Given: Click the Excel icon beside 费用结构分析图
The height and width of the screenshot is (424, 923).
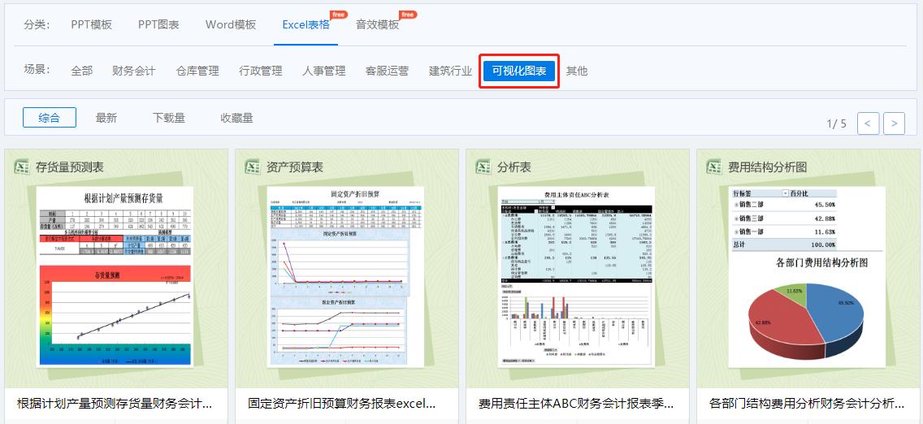Looking at the screenshot, I should tap(714, 167).
